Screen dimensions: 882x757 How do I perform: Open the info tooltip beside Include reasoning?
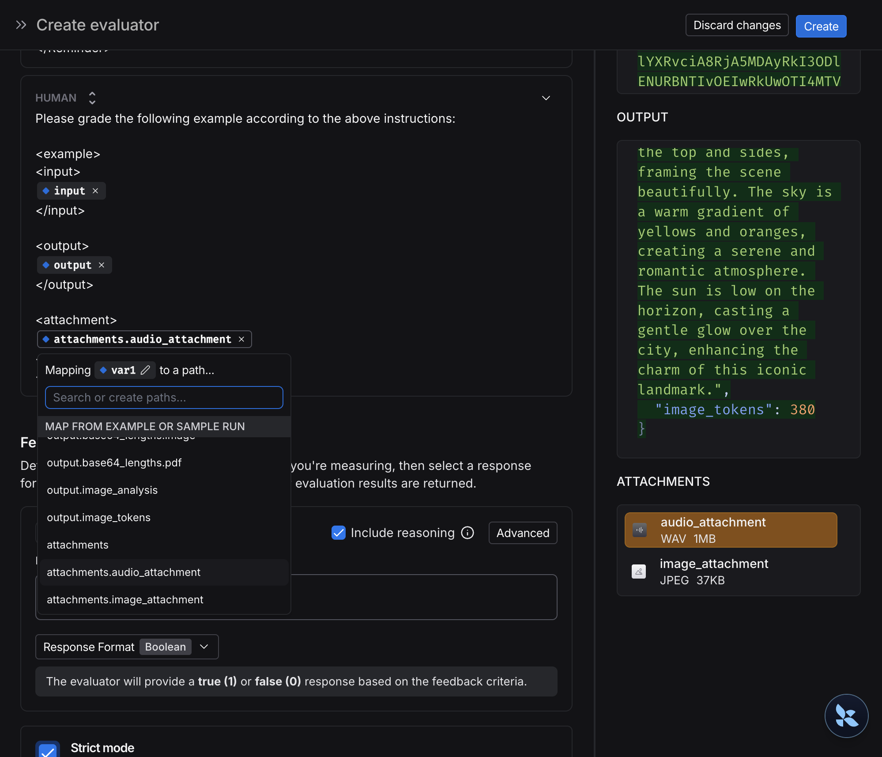click(467, 533)
